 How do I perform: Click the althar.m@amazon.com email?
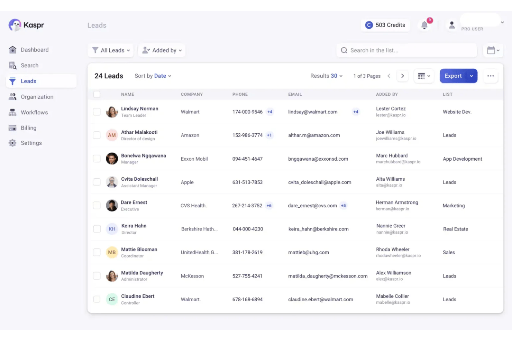coord(314,135)
